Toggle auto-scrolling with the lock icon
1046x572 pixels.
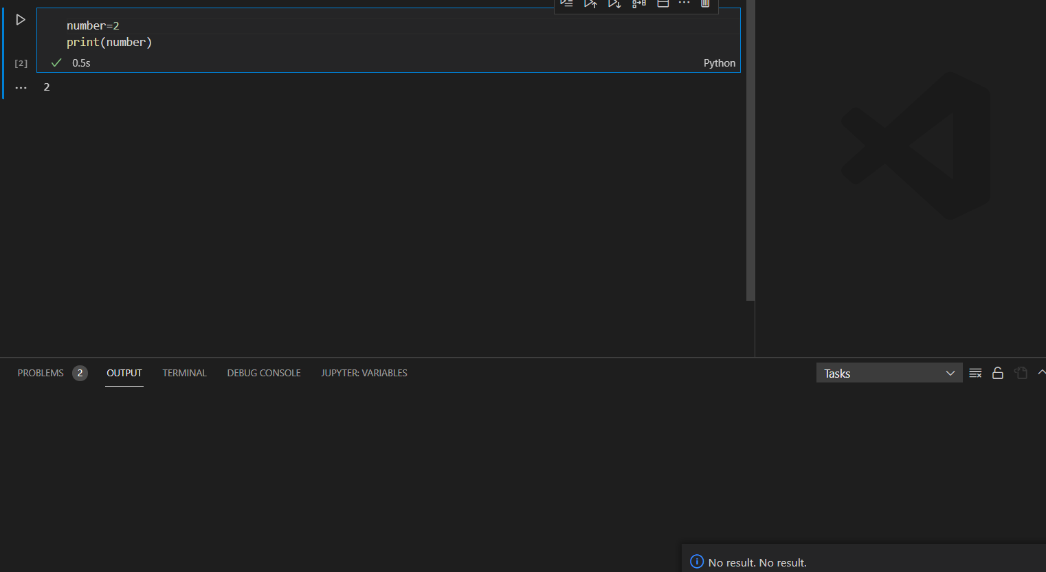click(x=998, y=373)
